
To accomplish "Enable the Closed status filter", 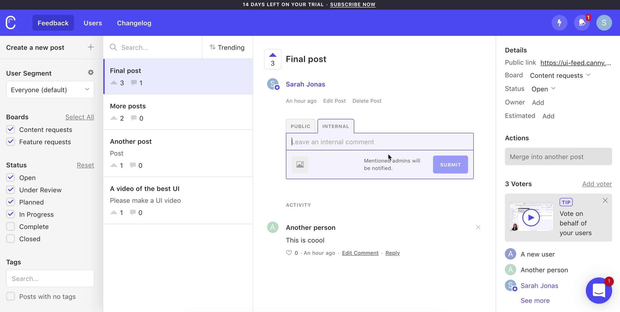I will [10, 239].
